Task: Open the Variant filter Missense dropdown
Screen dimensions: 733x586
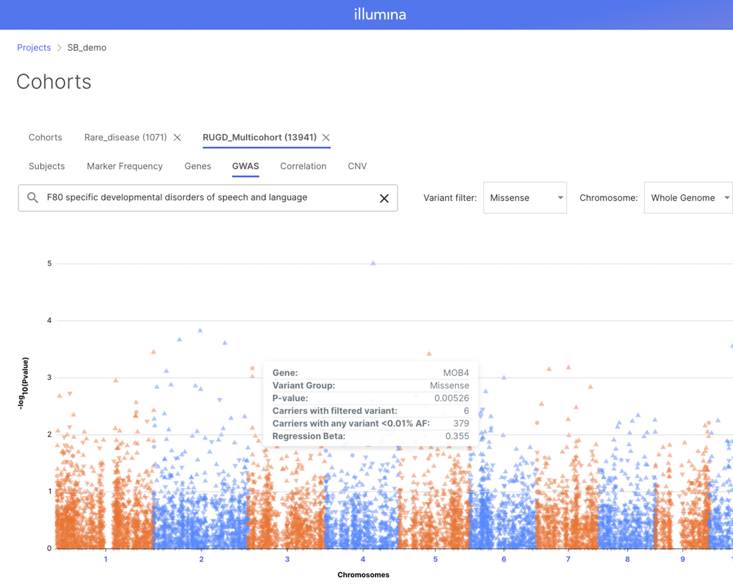Action: point(525,198)
